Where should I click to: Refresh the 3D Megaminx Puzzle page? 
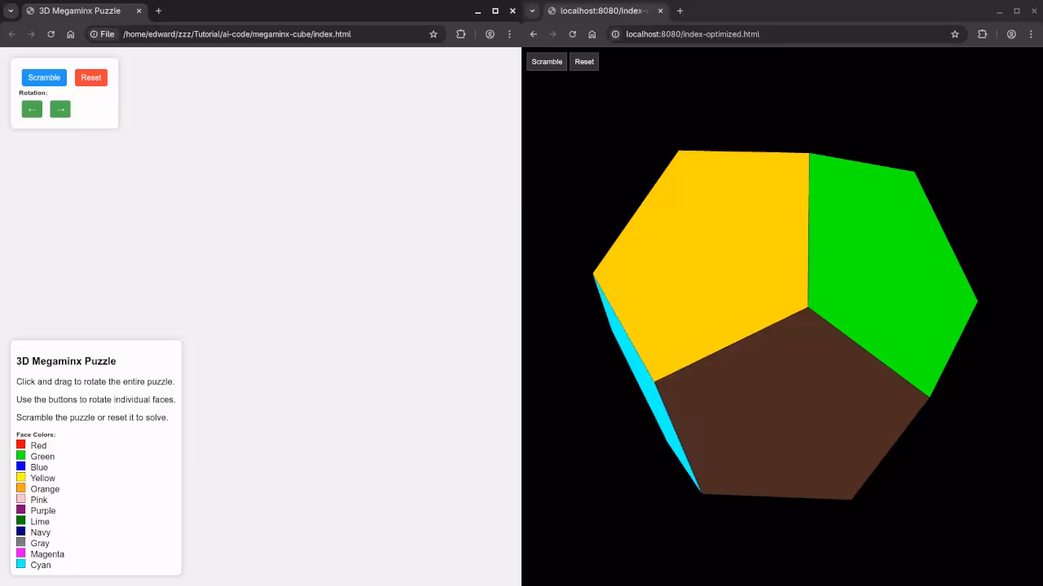51,34
